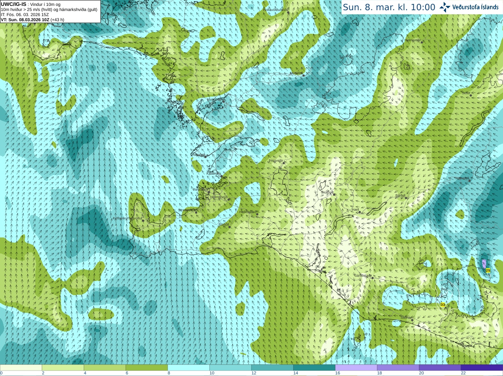Click the 'VT: Sun. 08.03.2026 10Z' line
503x376 pixels.
(33, 20)
